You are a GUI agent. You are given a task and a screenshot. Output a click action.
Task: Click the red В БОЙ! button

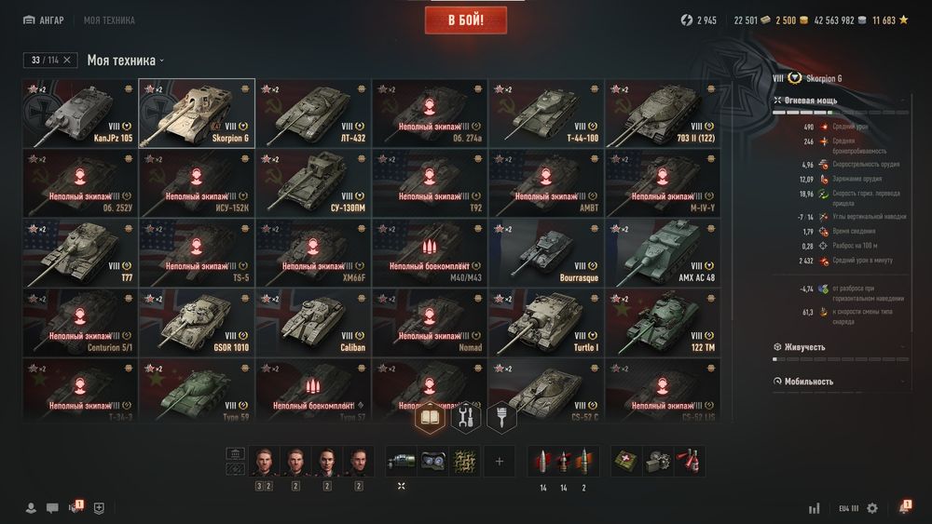466,20
